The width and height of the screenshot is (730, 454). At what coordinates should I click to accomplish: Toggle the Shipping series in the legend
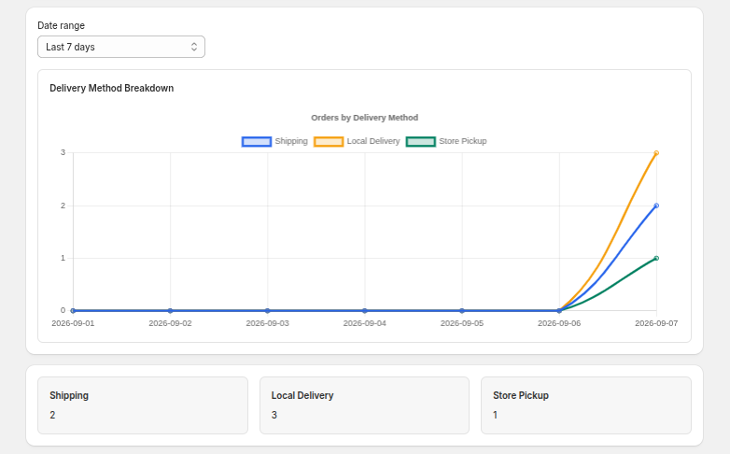[274, 141]
